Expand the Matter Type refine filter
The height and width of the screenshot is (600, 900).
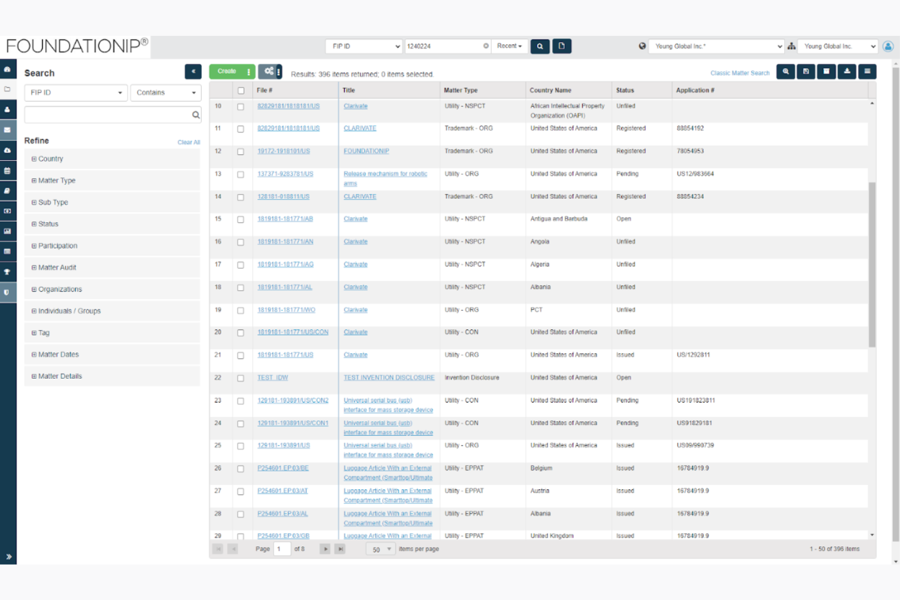point(112,181)
